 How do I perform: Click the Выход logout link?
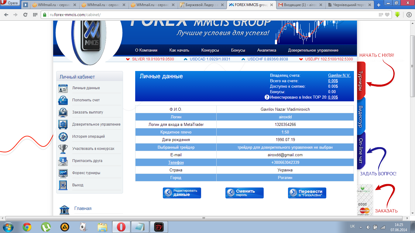pos(78,185)
